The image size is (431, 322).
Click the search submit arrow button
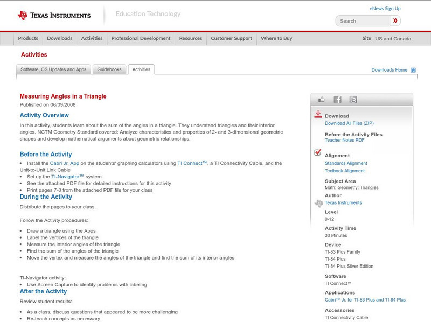395,20
